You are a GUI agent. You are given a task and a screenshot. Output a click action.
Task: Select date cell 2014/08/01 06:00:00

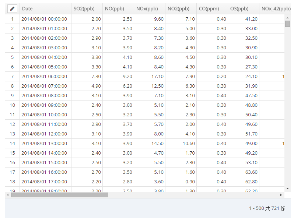click(x=45, y=77)
